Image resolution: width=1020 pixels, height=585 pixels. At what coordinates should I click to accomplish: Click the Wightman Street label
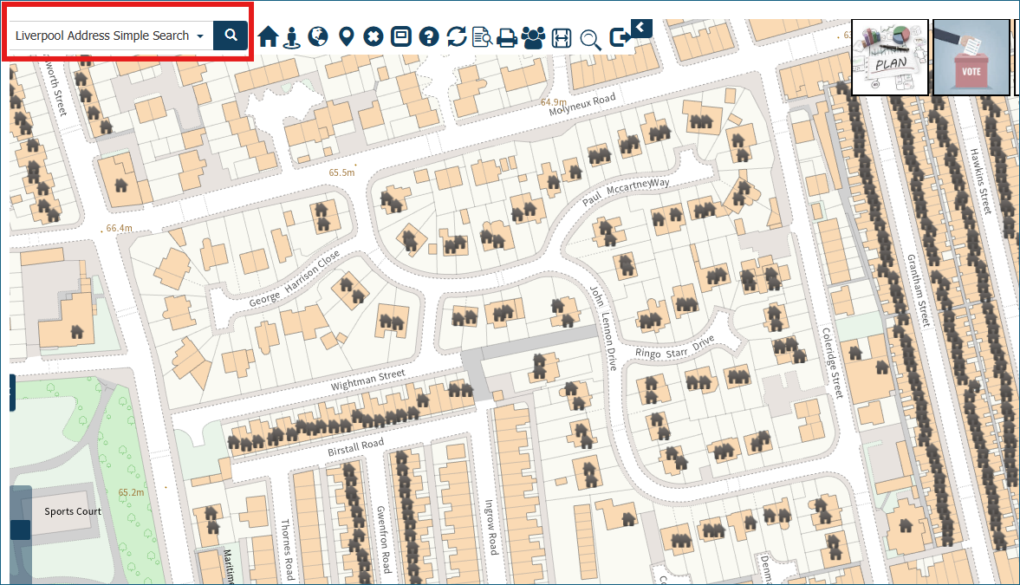point(367,380)
